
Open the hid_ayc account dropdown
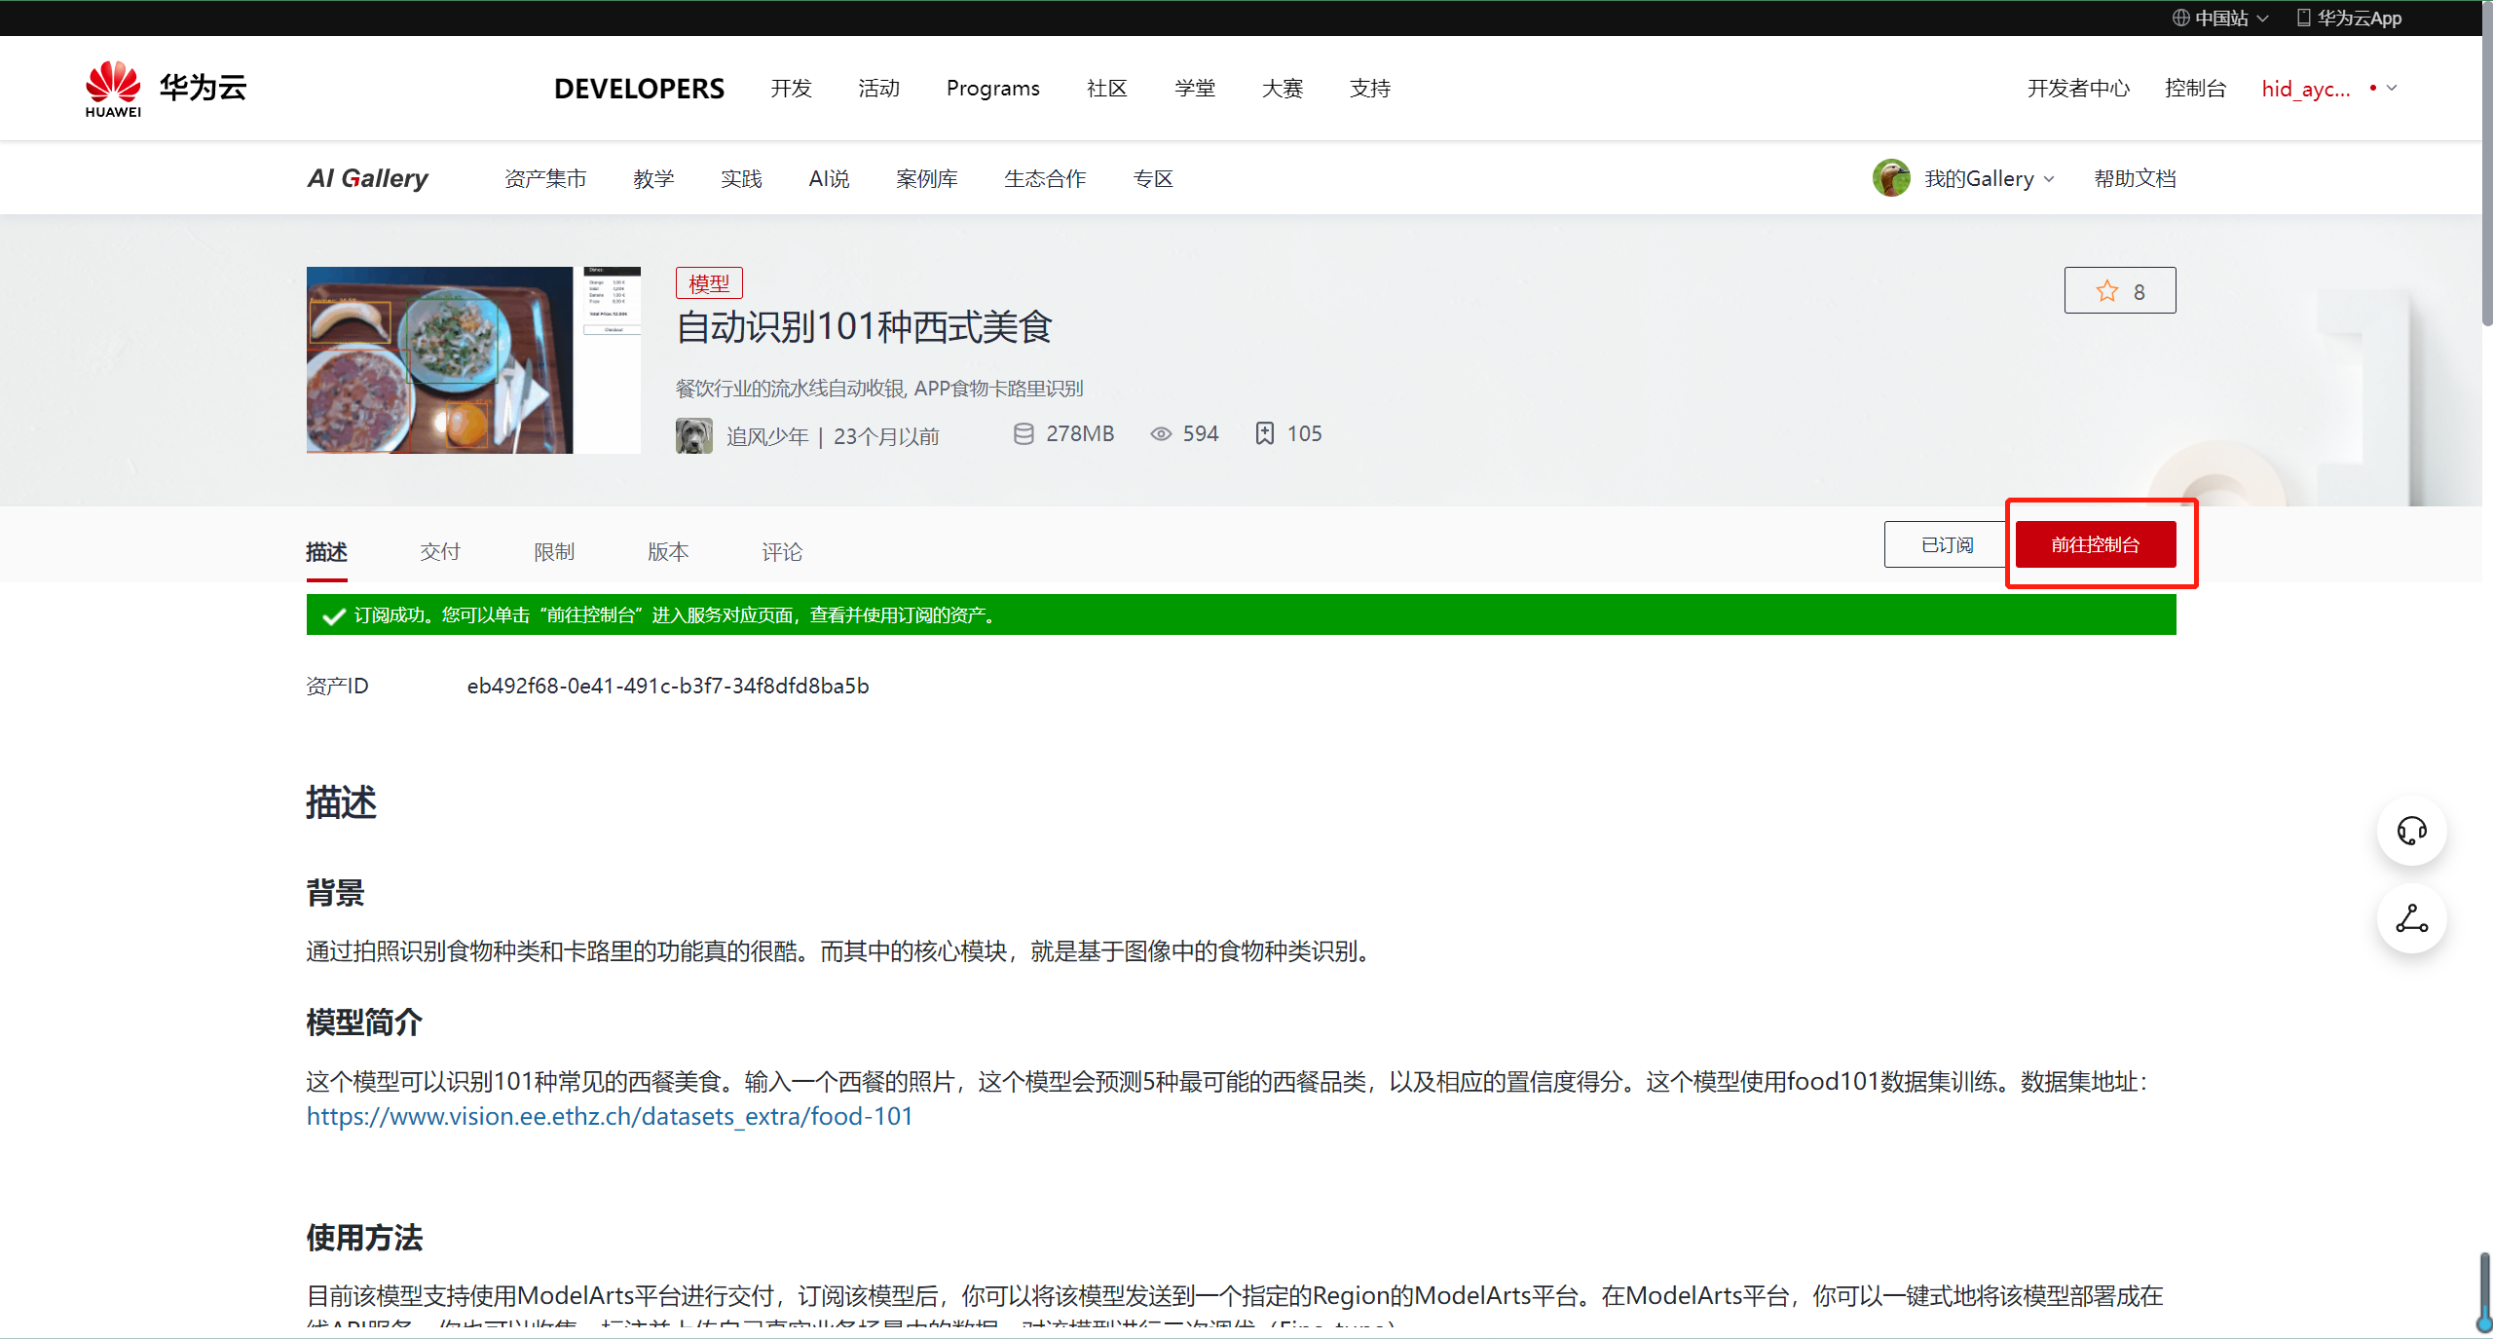tap(2326, 89)
